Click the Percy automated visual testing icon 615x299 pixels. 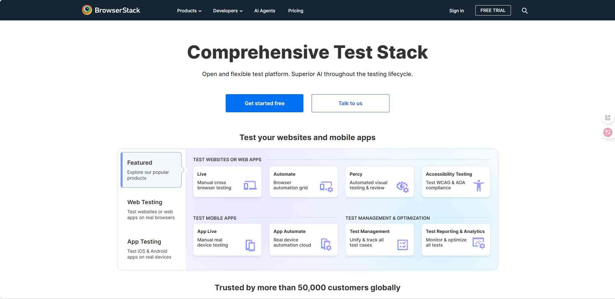(402, 186)
